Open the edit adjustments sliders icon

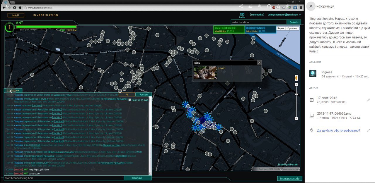pyautogui.click(x=250, y=6)
